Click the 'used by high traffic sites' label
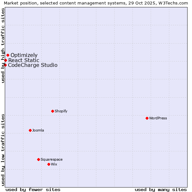 tap(3, 45)
